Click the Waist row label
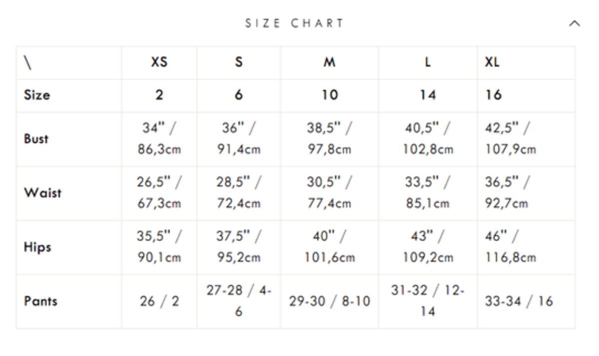 point(42,193)
